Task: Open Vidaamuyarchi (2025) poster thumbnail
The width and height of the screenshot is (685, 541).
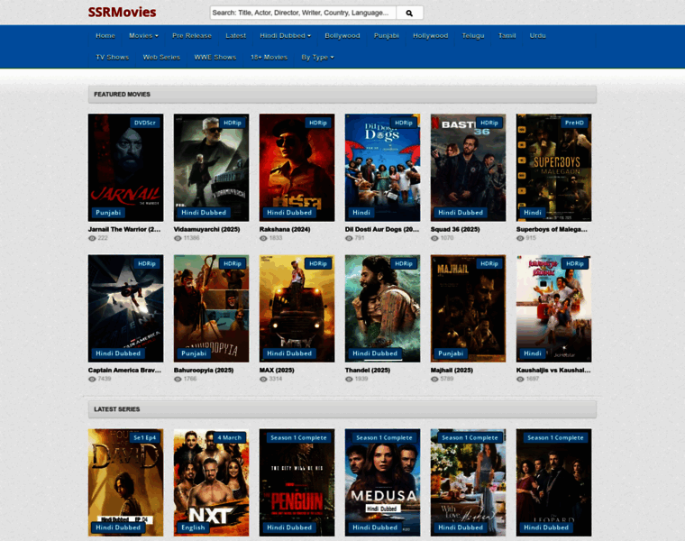Action: click(212, 168)
